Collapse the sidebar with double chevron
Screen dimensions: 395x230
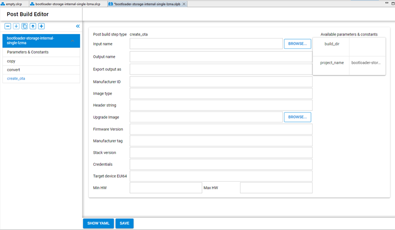78,26
